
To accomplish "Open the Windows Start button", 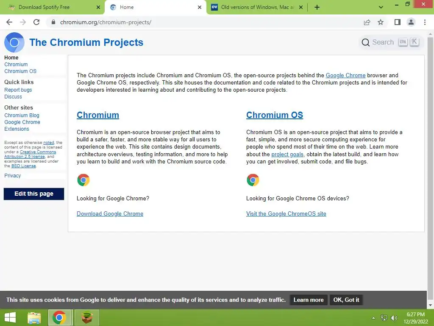I will click(10, 318).
